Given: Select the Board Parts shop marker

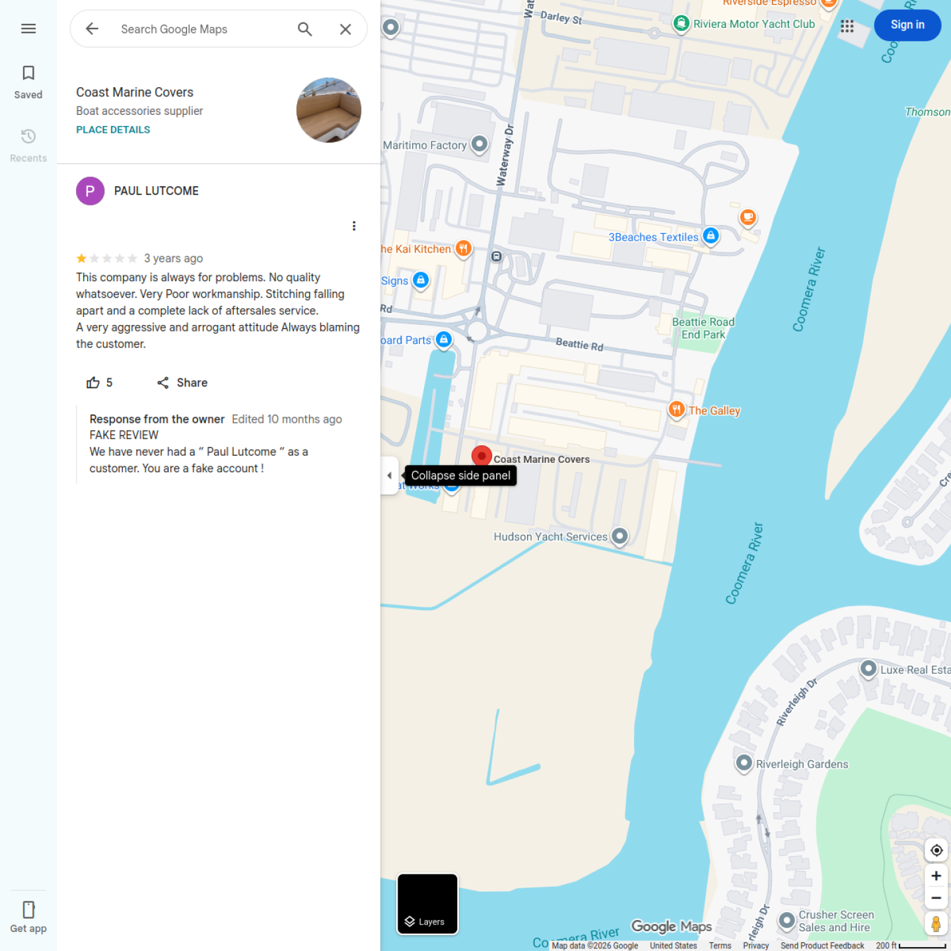Looking at the screenshot, I should click(444, 339).
